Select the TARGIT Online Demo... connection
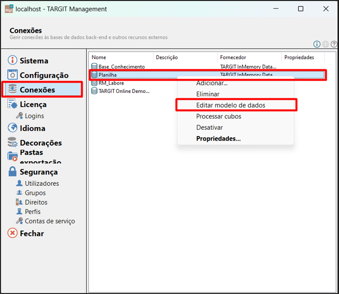The height and width of the screenshot is (294, 339). click(124, 91)
